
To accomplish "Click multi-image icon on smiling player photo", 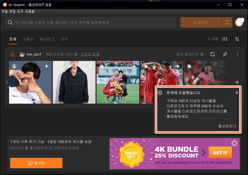I will click(x=189, y=66).
